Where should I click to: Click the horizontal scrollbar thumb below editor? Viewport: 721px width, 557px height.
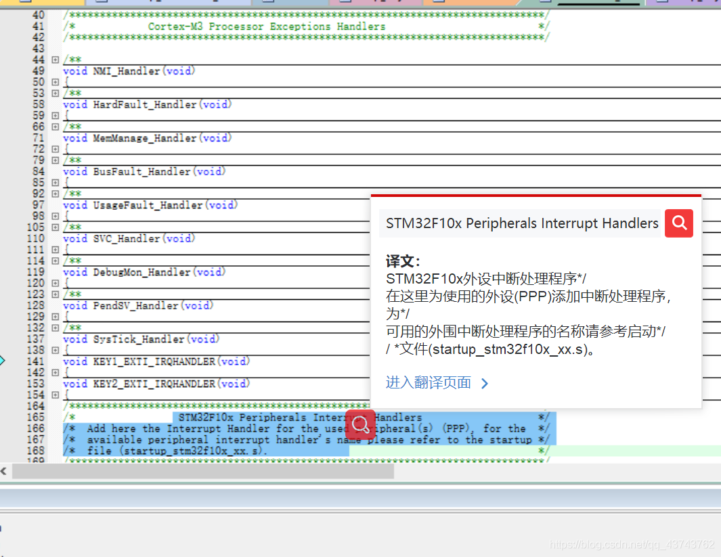click(x=203, y=471)
